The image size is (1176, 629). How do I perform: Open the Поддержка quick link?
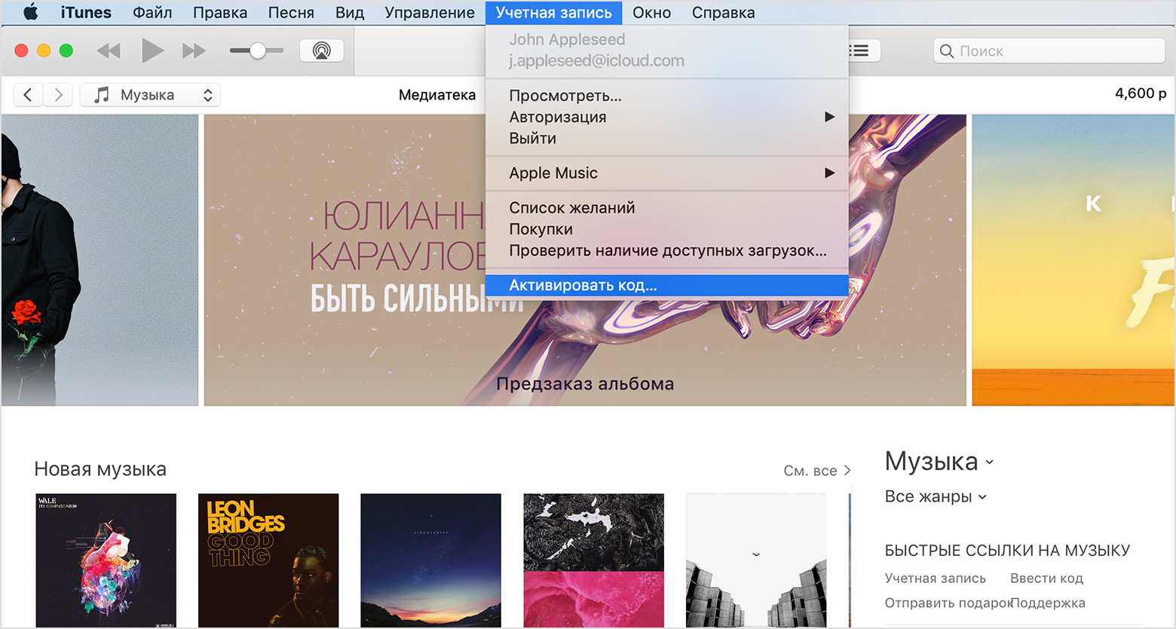(1049, 603)
